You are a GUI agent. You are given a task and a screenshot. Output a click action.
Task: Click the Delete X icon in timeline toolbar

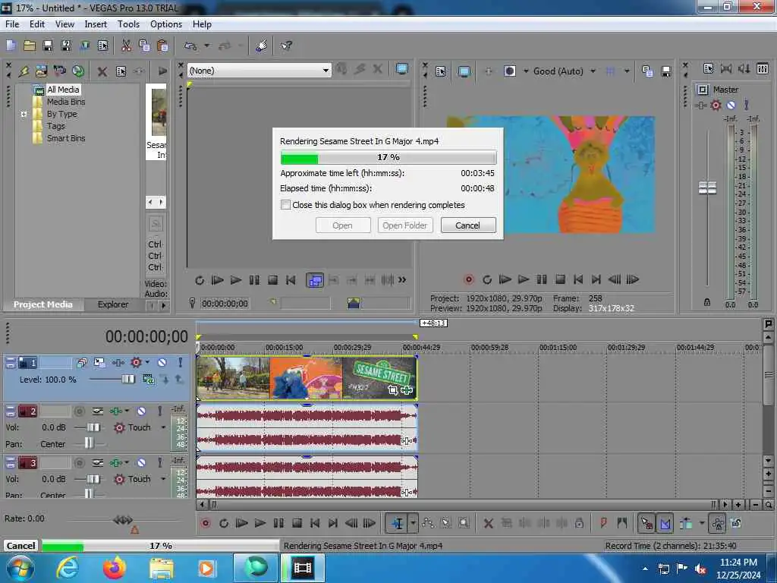pos(488,523)
